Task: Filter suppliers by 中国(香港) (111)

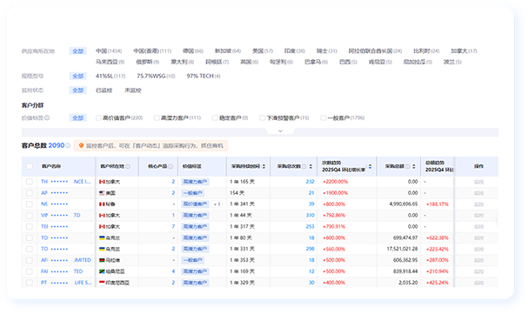Action: pos(152,51)
